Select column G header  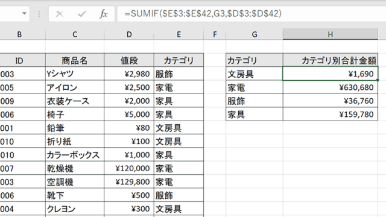tap(255, 34)
